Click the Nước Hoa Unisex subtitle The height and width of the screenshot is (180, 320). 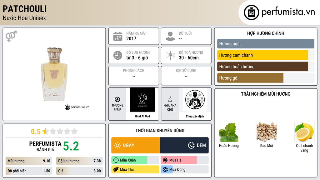(x=24, y=18)
